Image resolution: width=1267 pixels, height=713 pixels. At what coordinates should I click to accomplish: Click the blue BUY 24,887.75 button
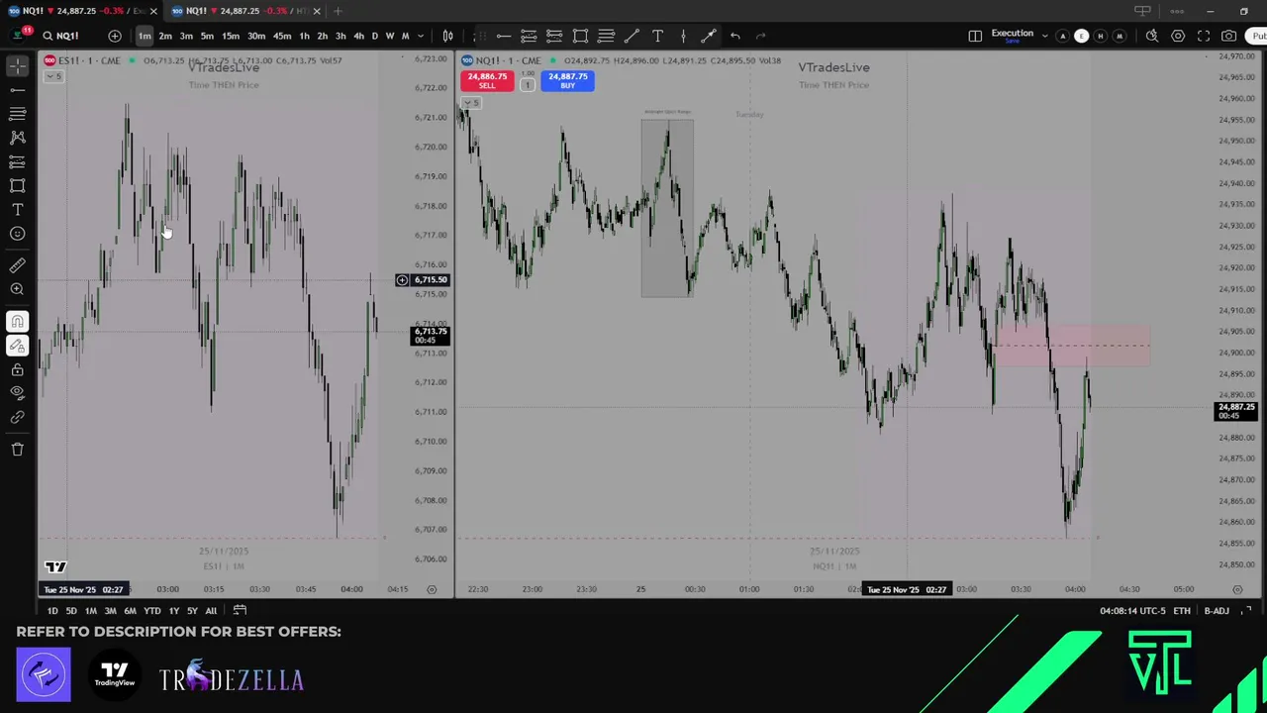pyautogui.click(x=567, y=80)
